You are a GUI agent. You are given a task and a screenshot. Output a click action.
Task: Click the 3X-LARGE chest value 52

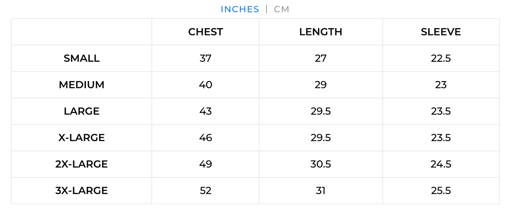pos(205,191)
